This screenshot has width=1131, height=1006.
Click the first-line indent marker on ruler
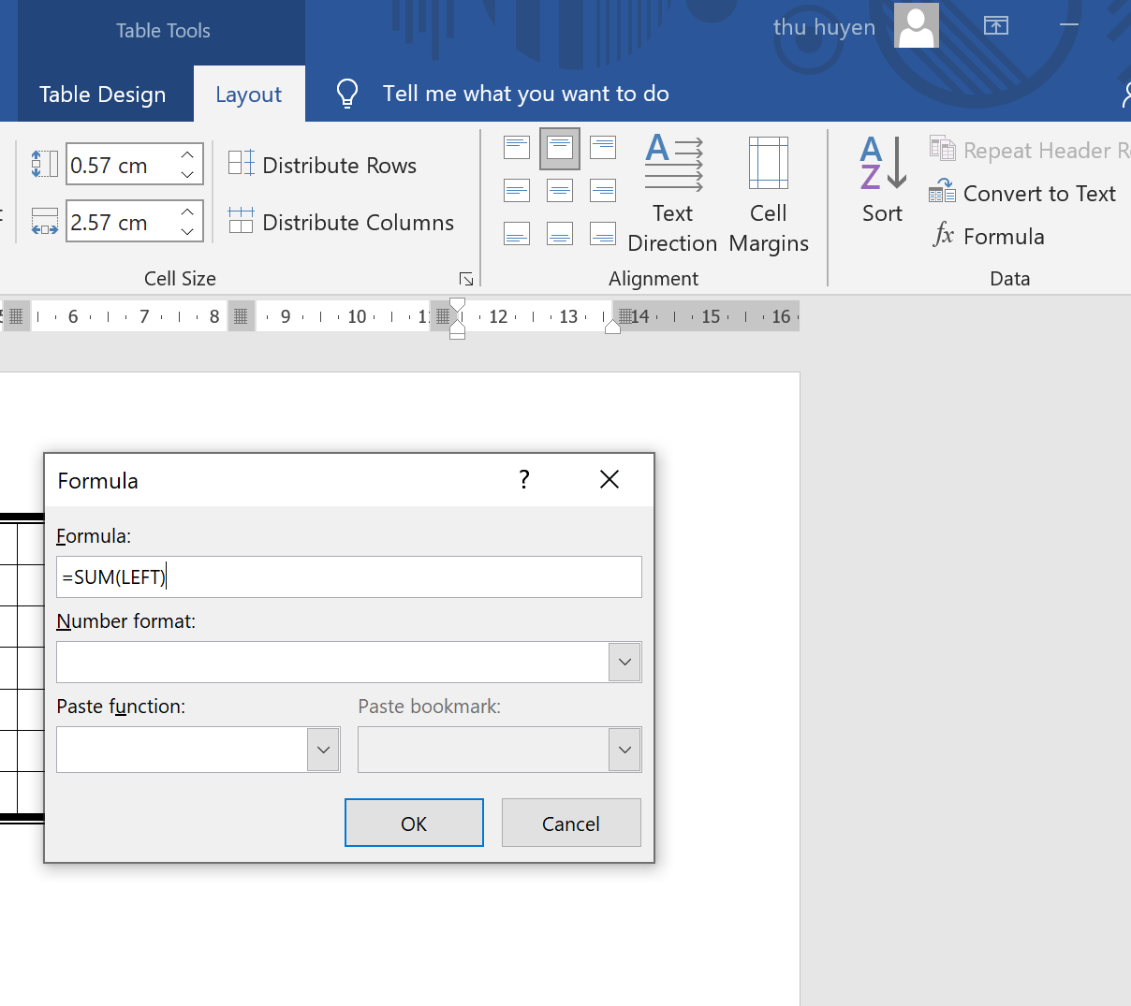[457, 305]
